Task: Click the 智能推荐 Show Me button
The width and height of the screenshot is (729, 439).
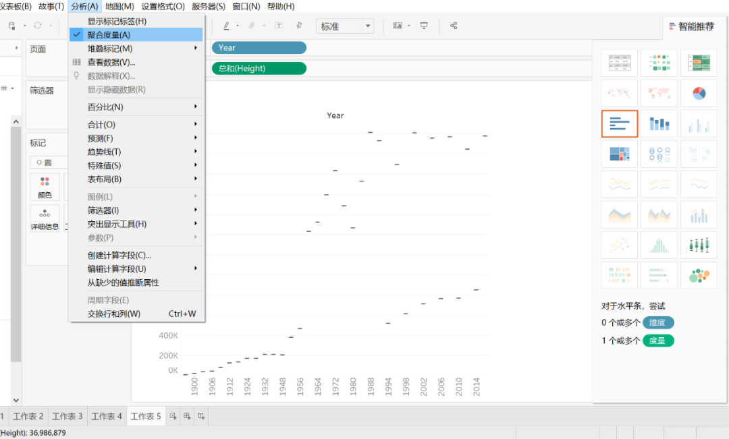Action: click(x=692, y=26)
